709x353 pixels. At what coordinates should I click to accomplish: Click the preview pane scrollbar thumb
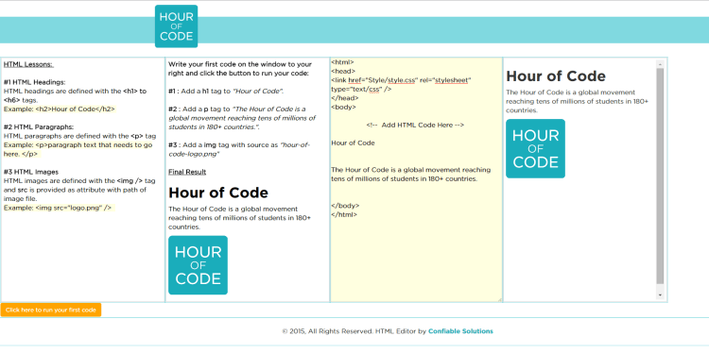tap(660, 176)
